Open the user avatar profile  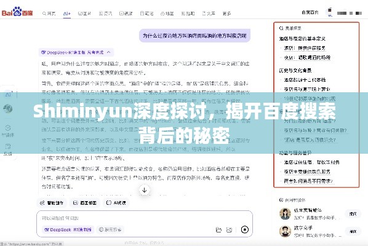tap(330, 12)
